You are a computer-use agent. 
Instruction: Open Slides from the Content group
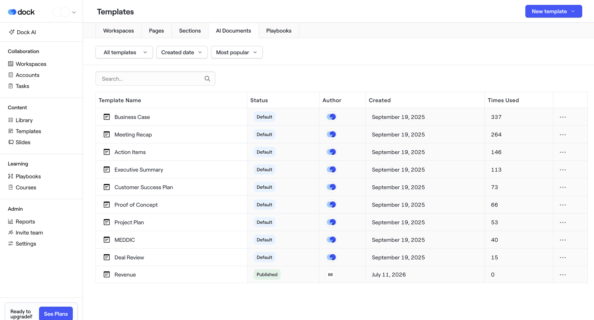click(19, 142)
